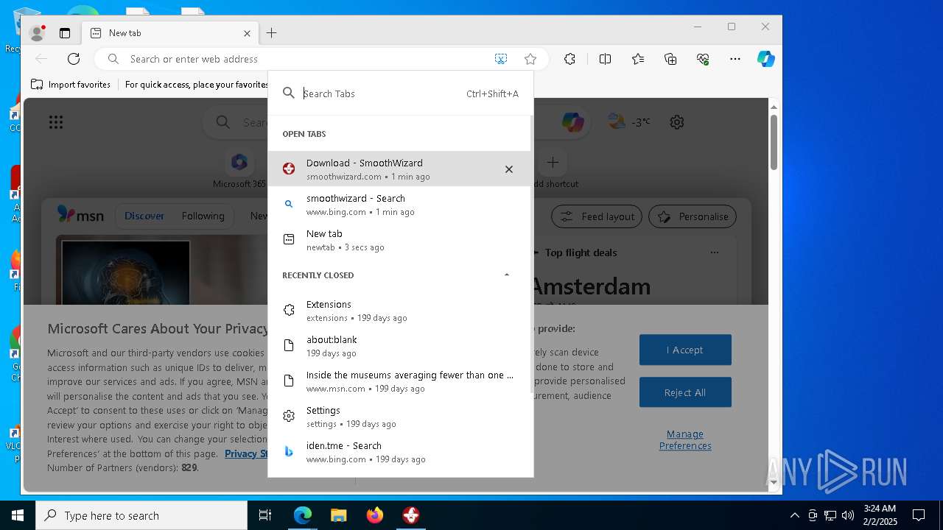943x530 pixels.
Task: Open SmoothWizard red icon on taskbar
Action: [411, 515]
